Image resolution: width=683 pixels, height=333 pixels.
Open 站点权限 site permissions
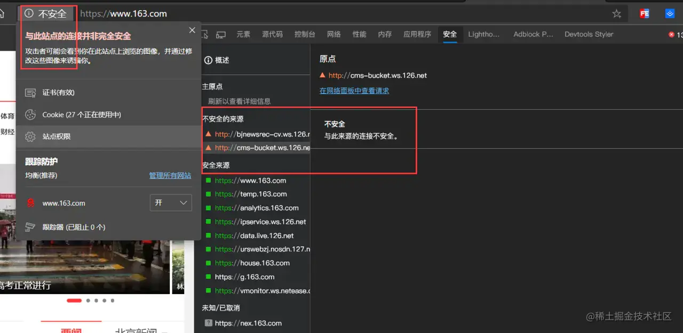(x=109, y=136)
